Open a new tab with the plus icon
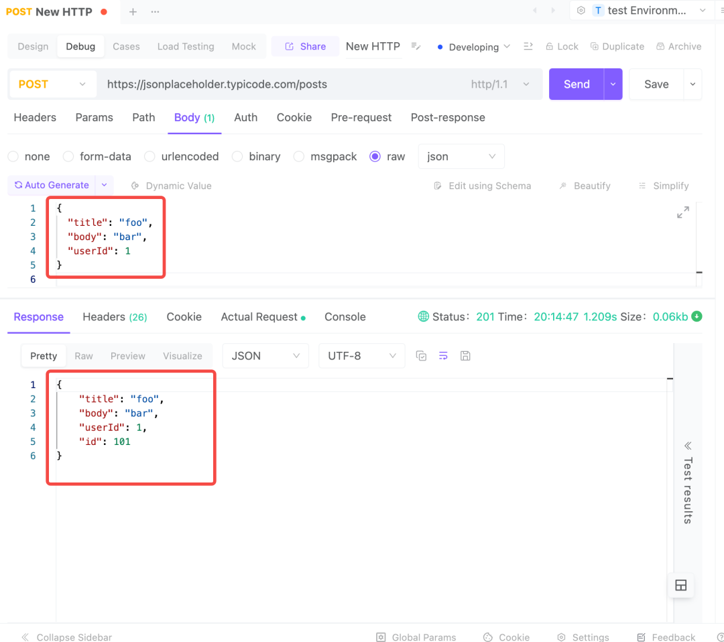This screenshot has width=724, height=642. [x=133, y=11]
